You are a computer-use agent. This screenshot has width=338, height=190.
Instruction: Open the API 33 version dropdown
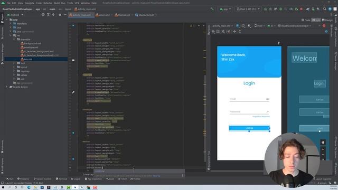pyautogui.click(x=271, y=26)
